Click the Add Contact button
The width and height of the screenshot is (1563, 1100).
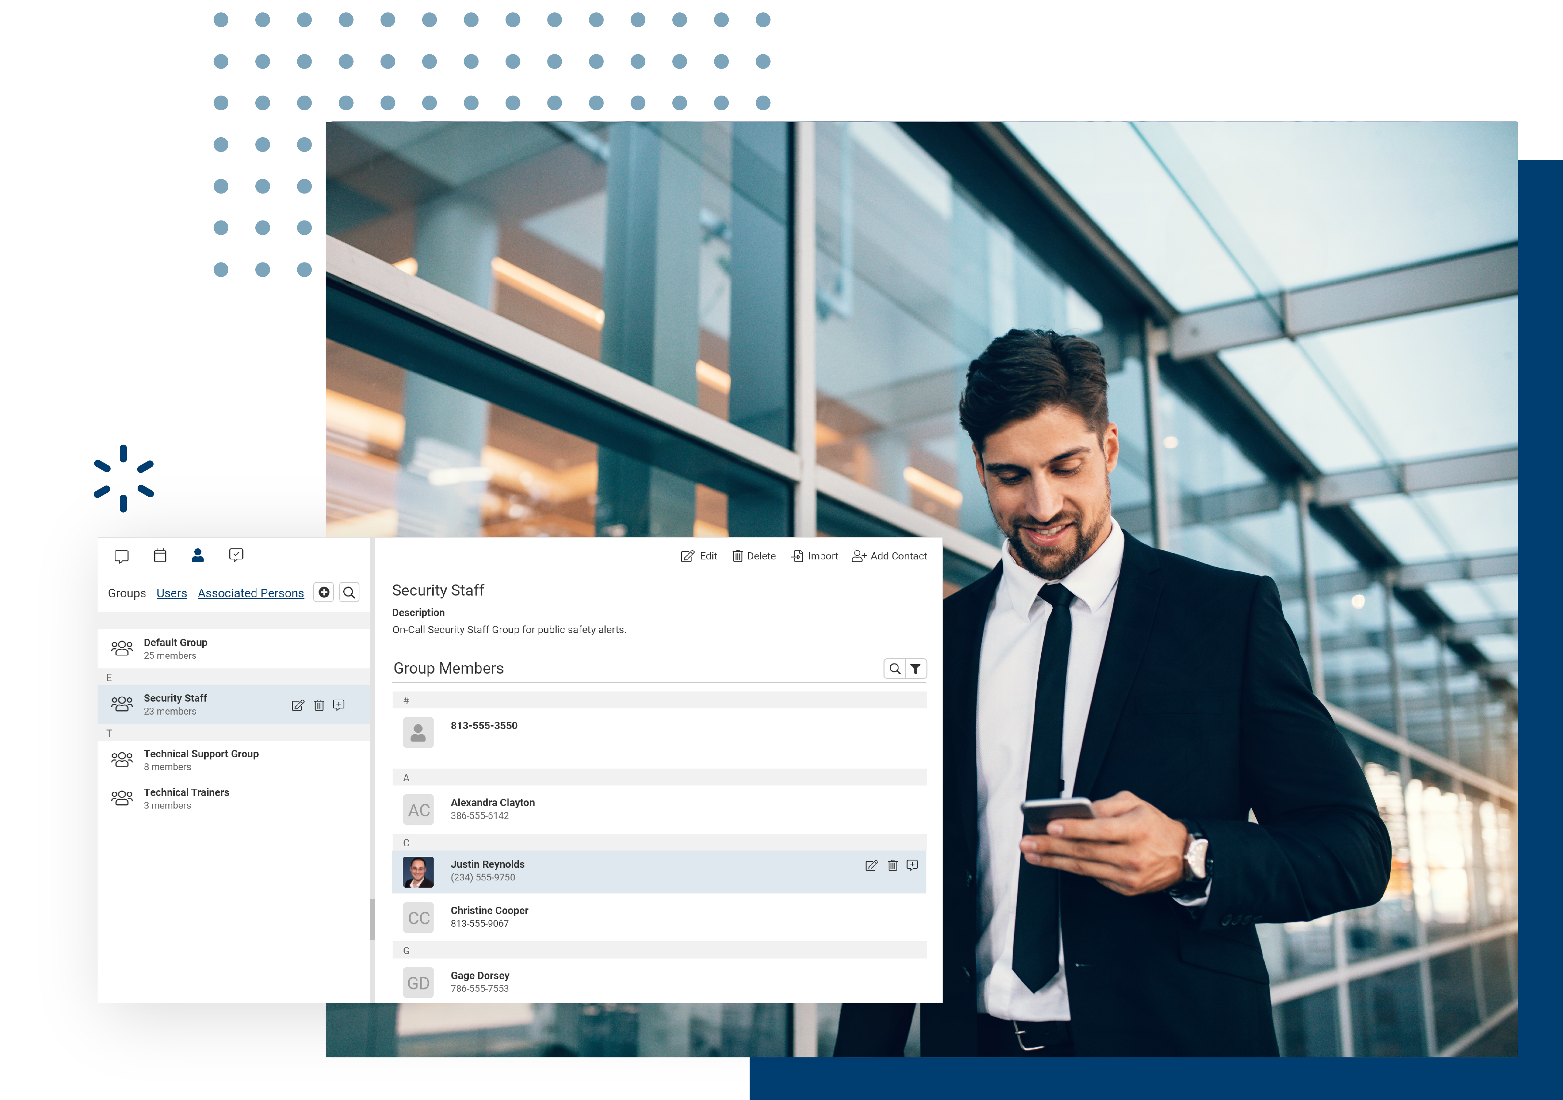pos(889,556)
